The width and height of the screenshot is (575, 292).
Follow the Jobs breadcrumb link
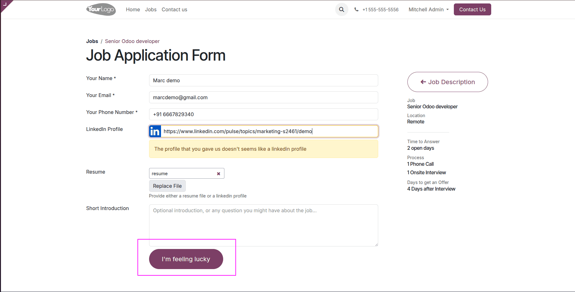click(x=92, y=41)
